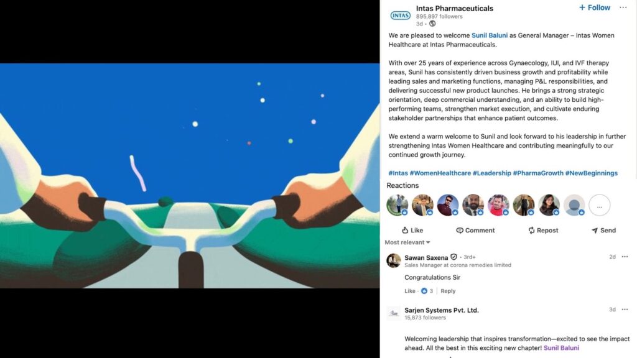Click the #Leadership hashtag
Screen dimensions: 637x358
pos(491,173)
